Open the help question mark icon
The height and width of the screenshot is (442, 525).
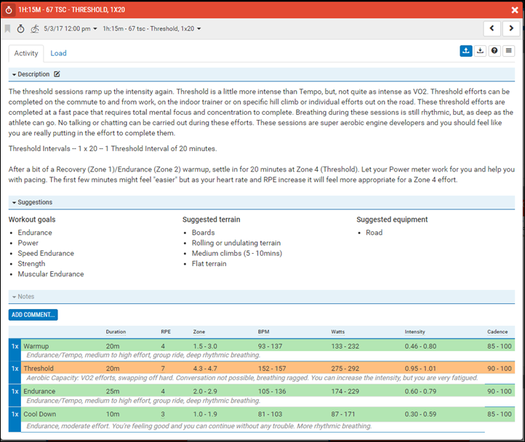tap(494, 51)
